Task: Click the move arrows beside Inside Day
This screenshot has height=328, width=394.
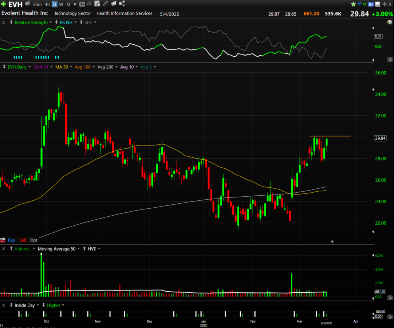Action: point(11,305)
